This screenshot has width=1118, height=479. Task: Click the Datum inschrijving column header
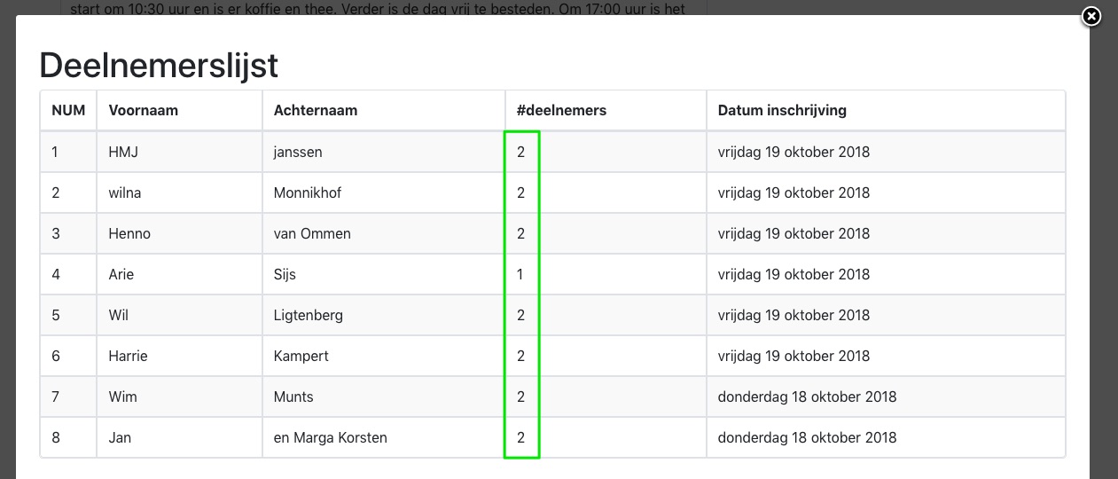tap(886, 111)
